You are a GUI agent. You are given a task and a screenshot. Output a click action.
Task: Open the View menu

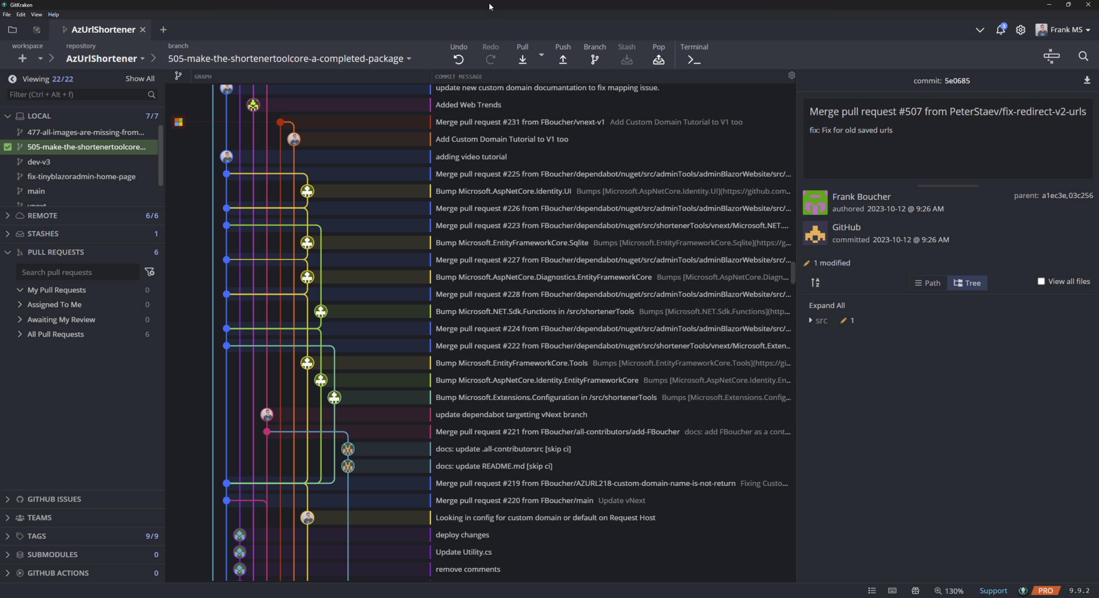36,14
